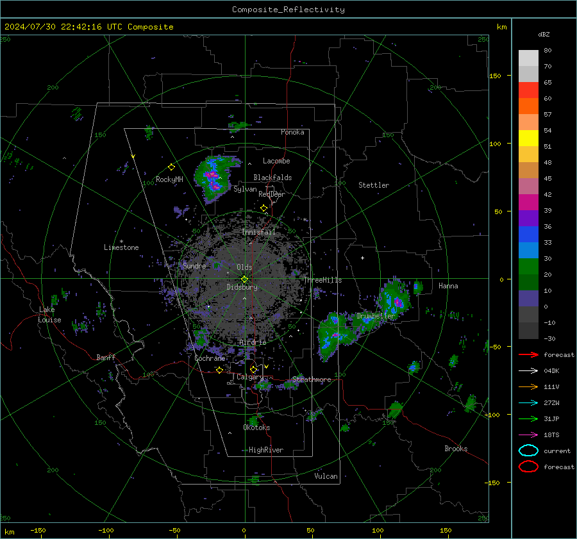Select the 54 dBZ yellow color swatch

[x=528, y=138]
